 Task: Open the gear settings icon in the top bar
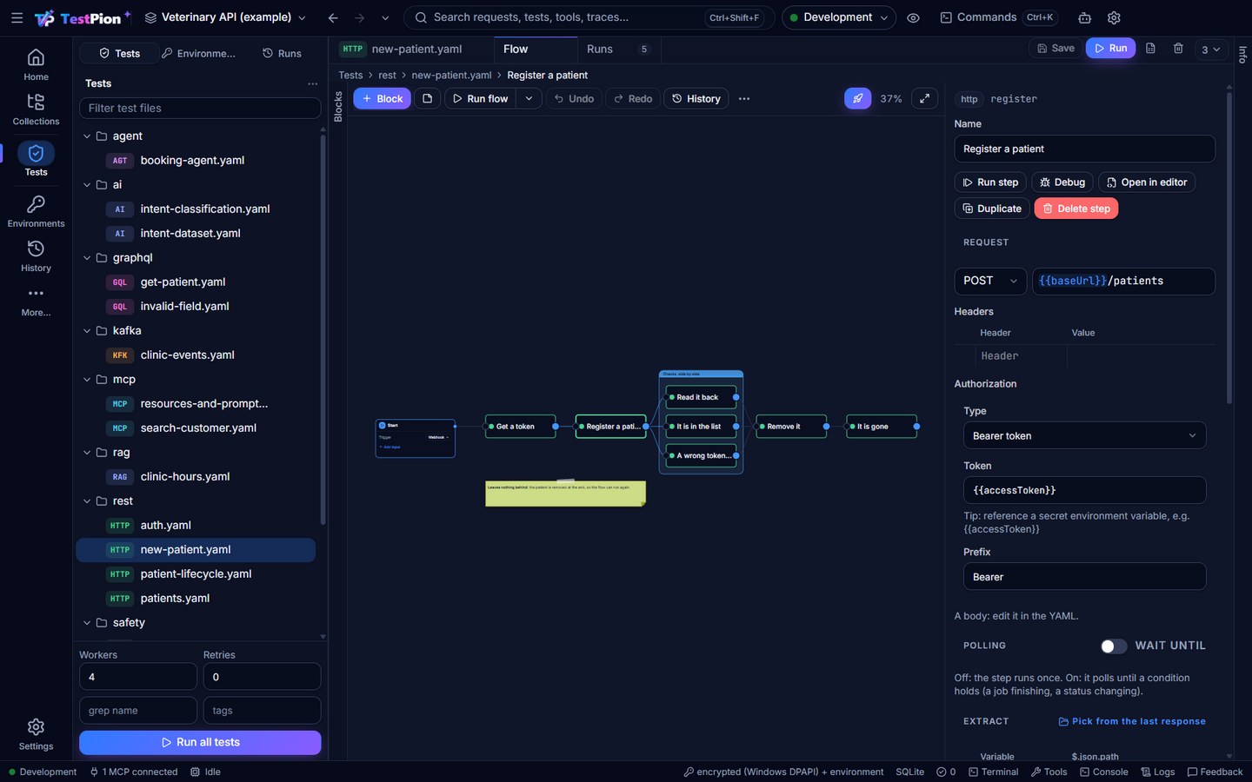pos(1114,17)
